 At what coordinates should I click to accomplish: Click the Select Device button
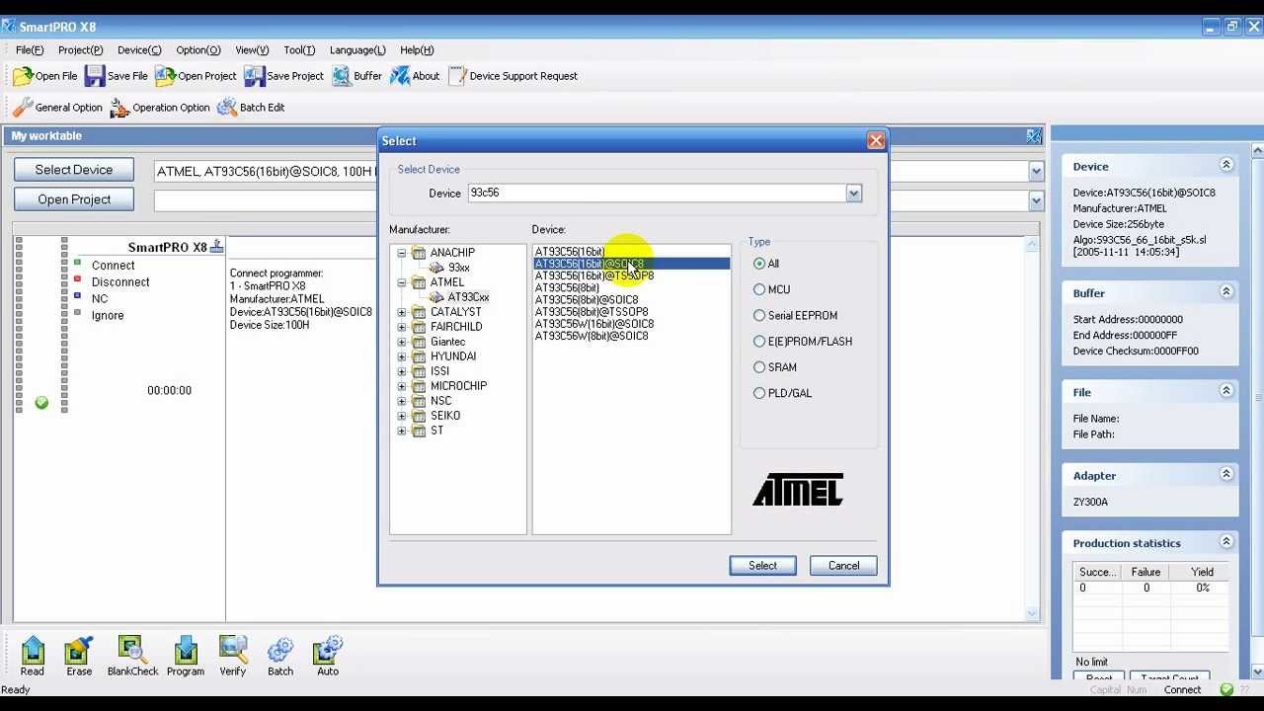(x=74, y=170)
